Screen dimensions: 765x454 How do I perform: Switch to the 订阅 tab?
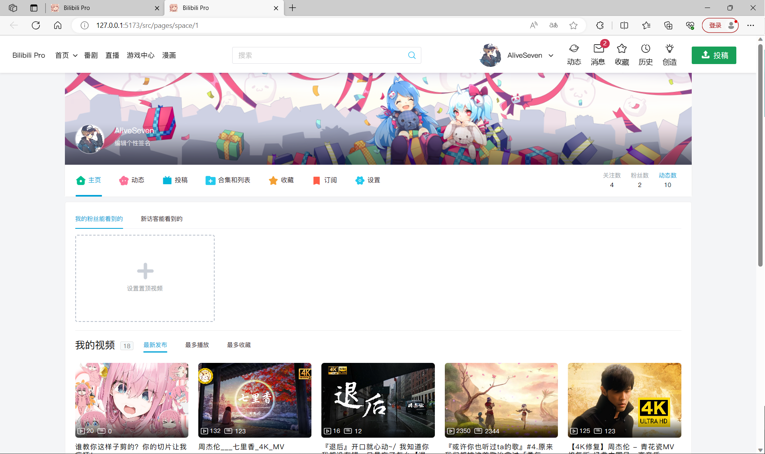tap(325, 180)
